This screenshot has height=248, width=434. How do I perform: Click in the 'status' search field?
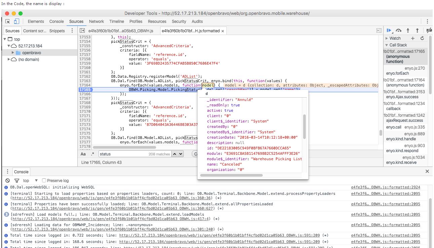(123, 154)
